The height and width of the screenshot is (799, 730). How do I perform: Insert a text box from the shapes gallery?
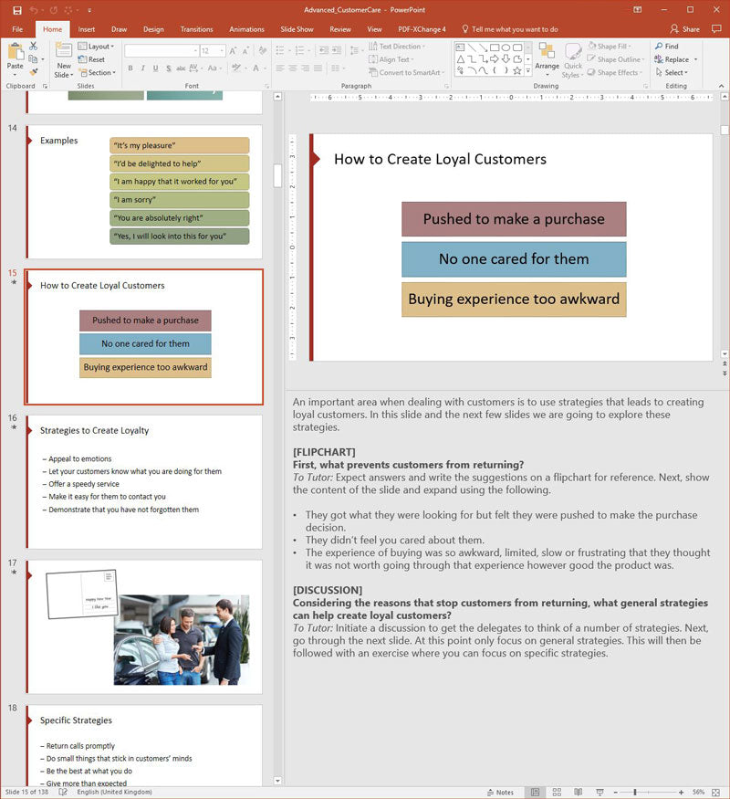click(x=460, y=47)
